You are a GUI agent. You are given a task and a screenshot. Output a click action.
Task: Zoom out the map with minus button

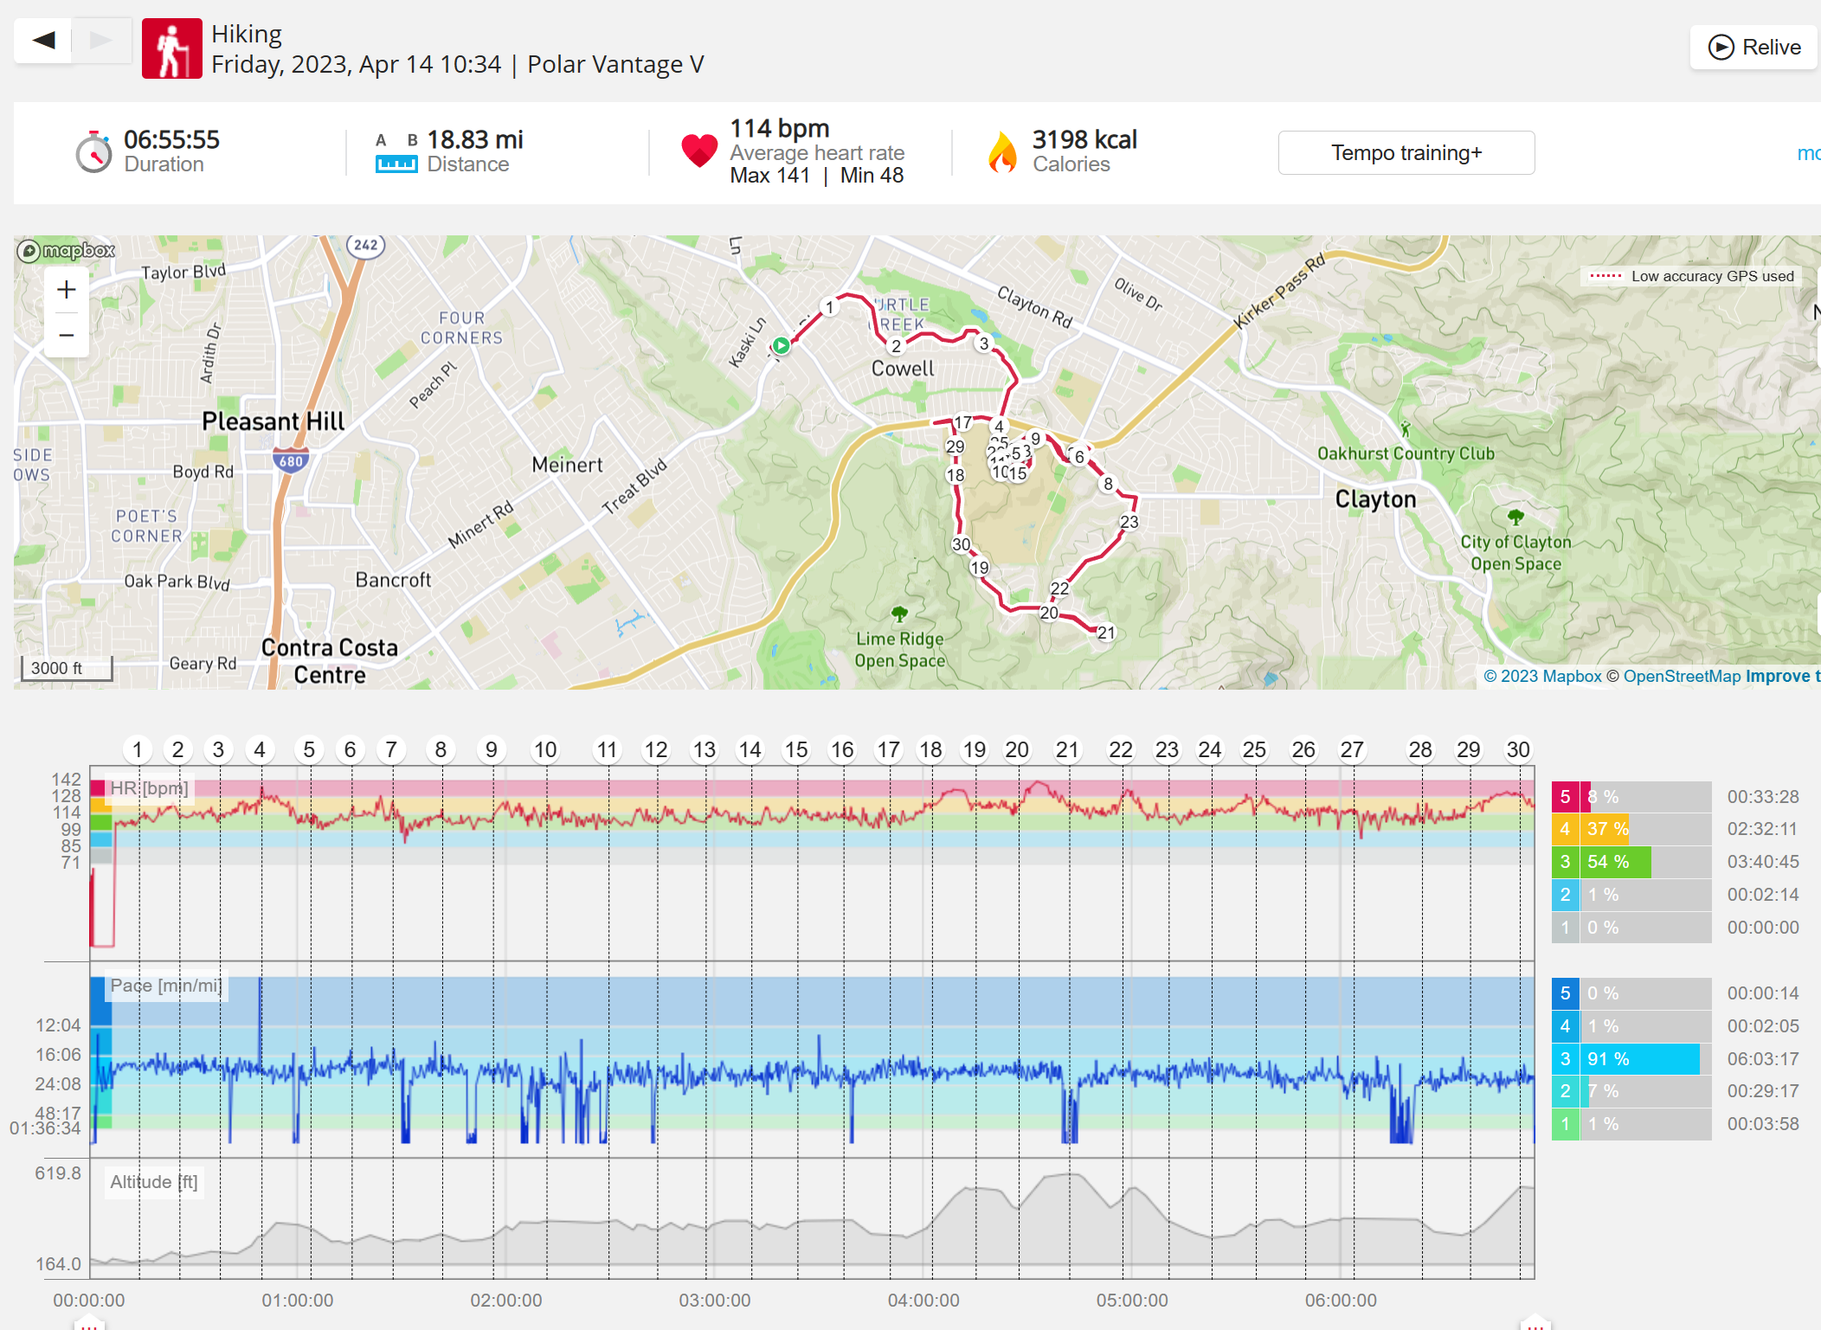[x=67, y=335]
